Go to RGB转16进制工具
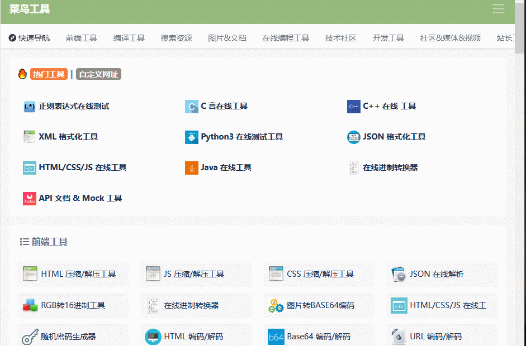 click(73, 305)
